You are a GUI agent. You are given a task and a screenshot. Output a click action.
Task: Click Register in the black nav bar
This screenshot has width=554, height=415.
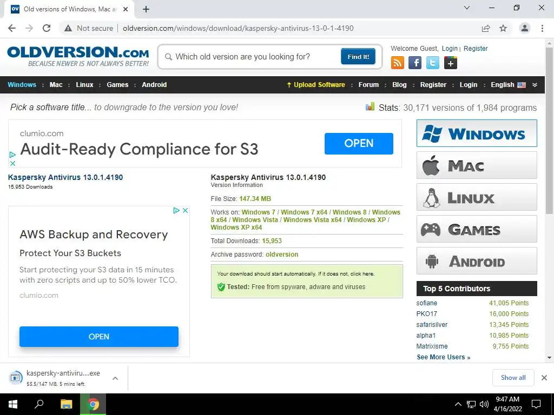[x=433, y=85]
